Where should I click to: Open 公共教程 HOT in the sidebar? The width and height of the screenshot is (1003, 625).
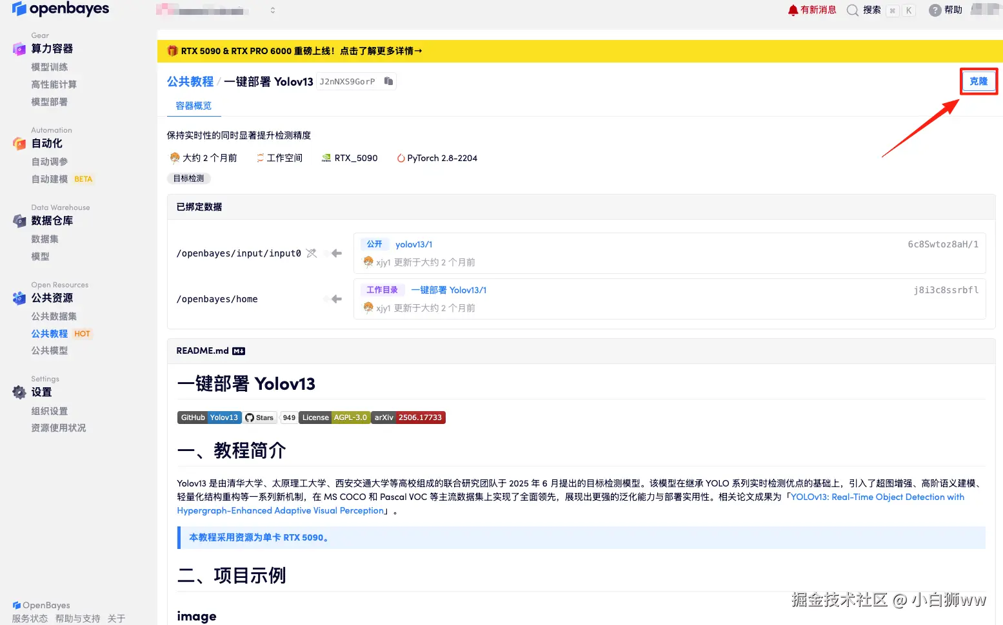point(62,334)
